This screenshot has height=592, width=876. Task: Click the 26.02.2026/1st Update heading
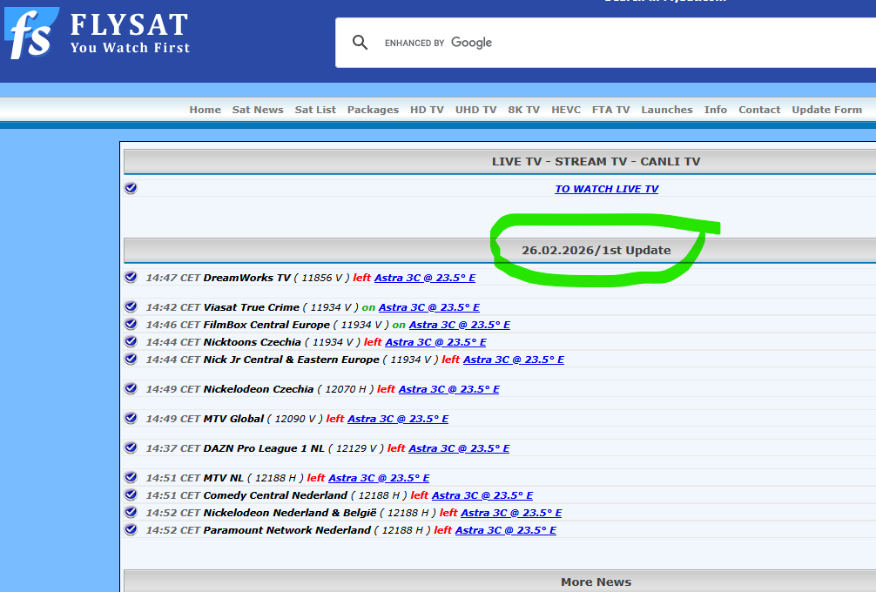(596, 250)
